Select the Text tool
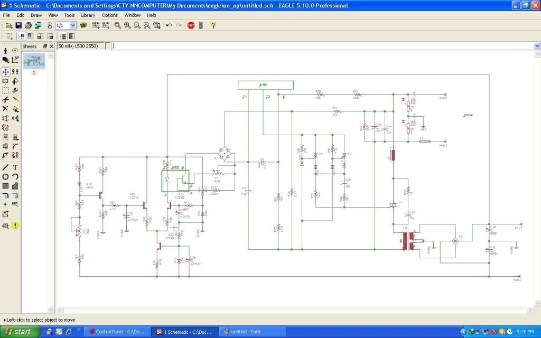Viewport: 541px width, 338px height. [x=15, y=167]
